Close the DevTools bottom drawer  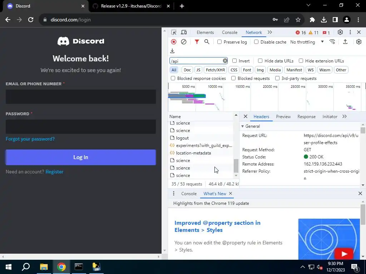pos(360,193)
